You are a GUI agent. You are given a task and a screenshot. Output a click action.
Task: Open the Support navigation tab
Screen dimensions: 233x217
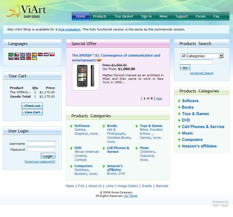182,16
